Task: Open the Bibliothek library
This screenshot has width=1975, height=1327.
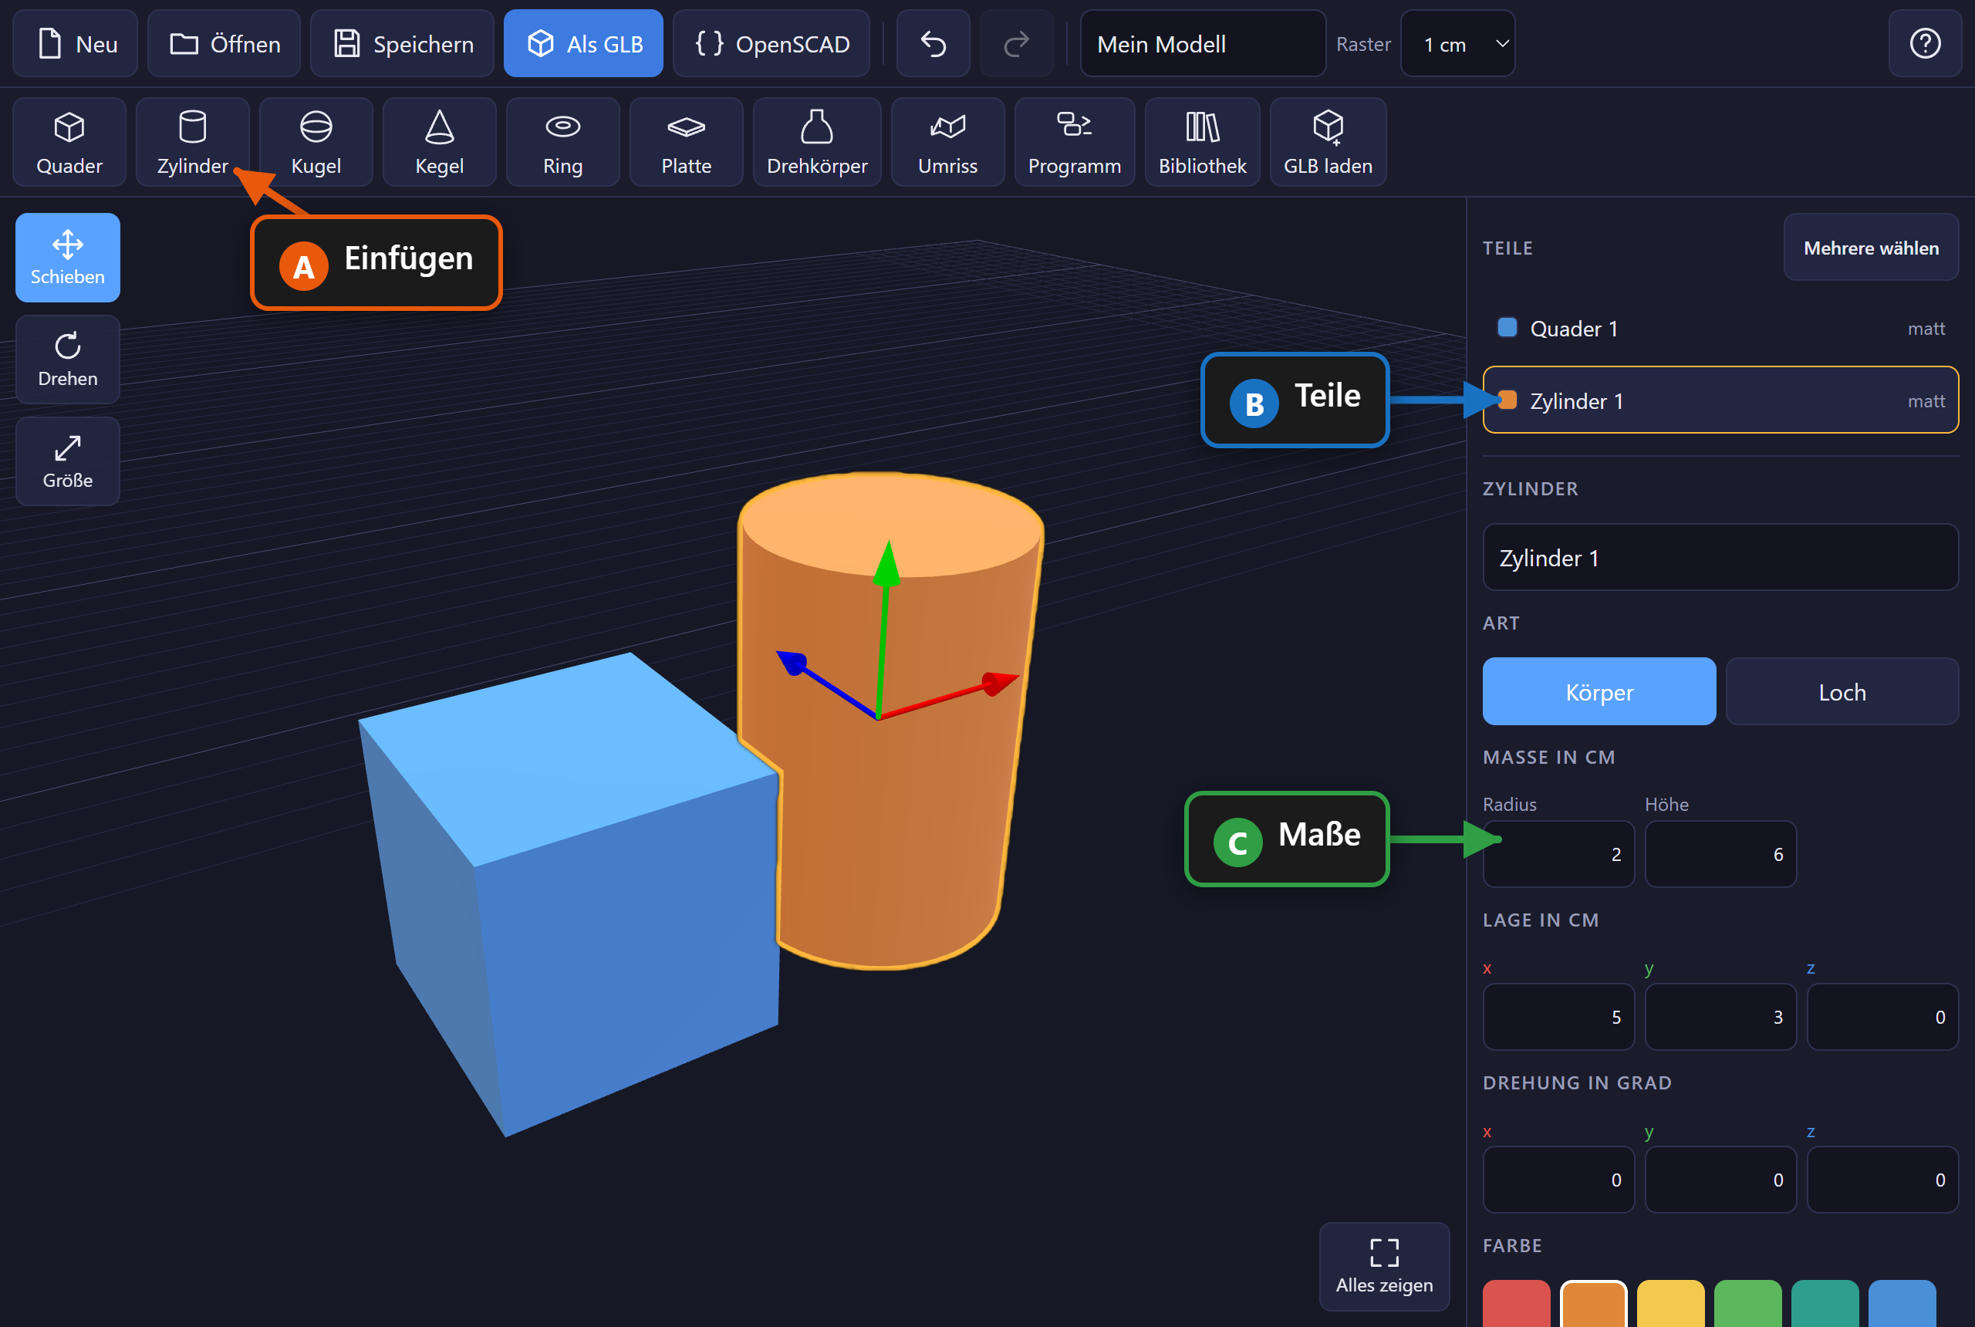Action: tap(1203, 142)
